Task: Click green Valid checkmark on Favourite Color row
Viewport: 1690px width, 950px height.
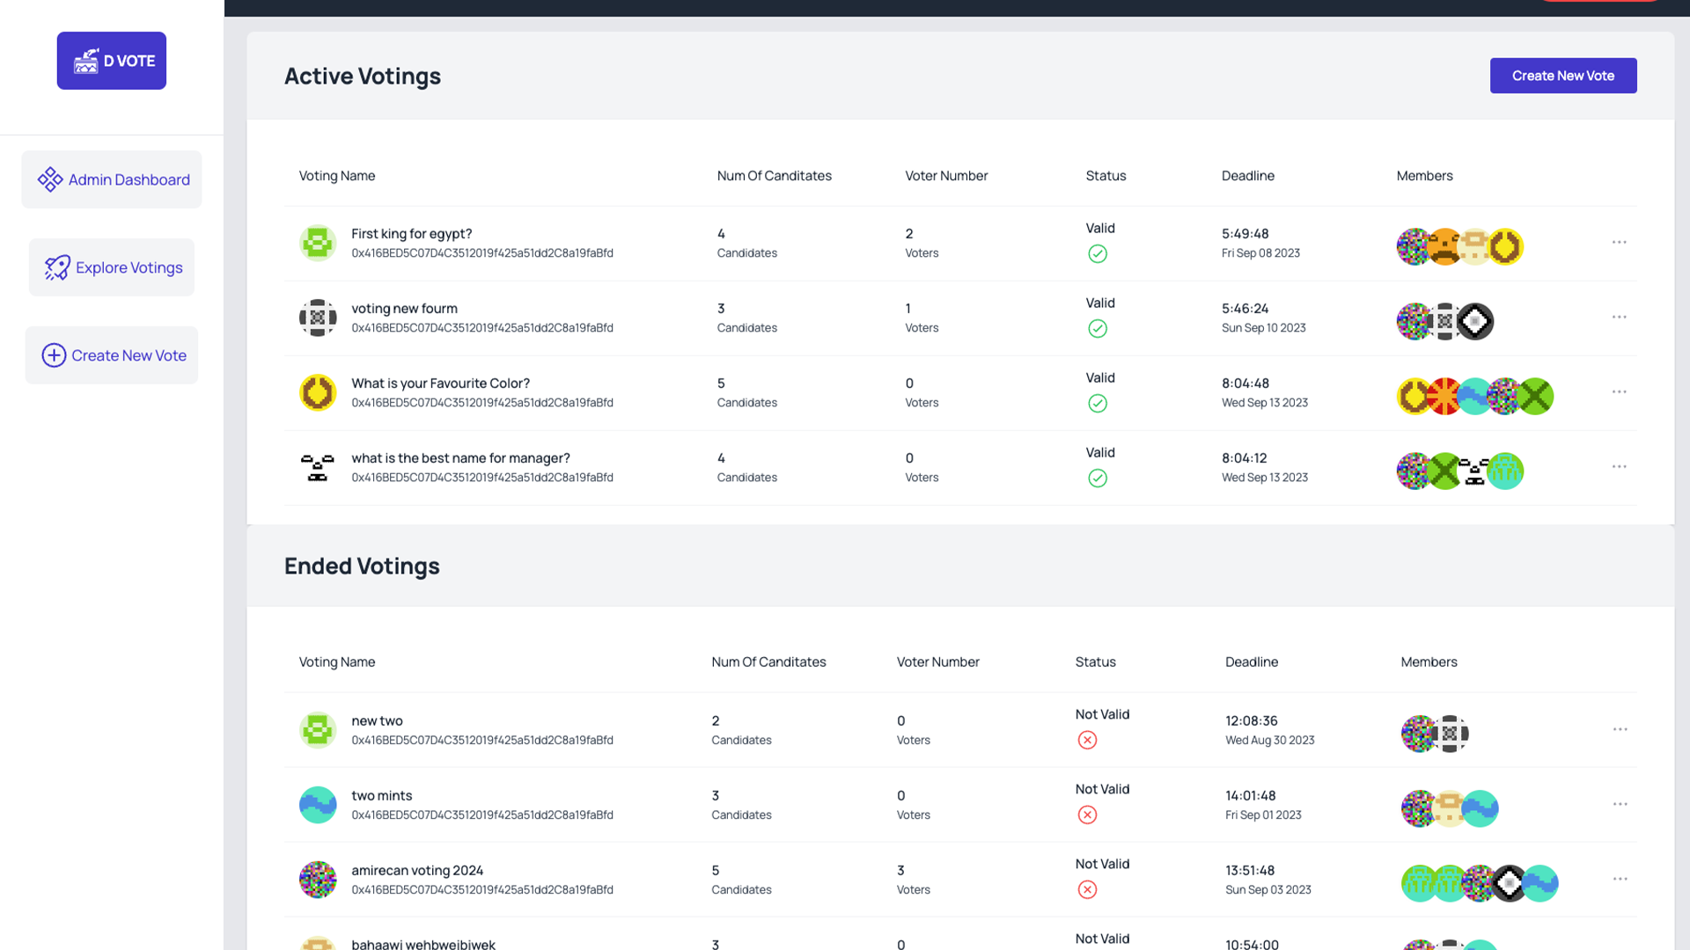Action: tap(1097, 404)
